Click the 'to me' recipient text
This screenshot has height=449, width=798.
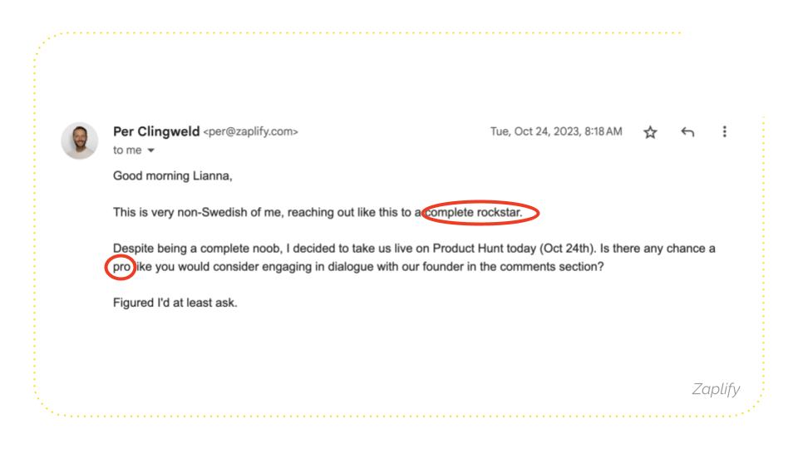click(x=127, y=150)
